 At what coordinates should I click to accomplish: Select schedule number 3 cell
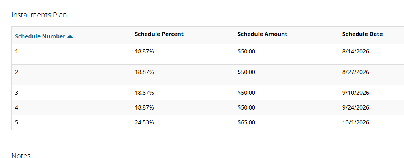point(71,93)
